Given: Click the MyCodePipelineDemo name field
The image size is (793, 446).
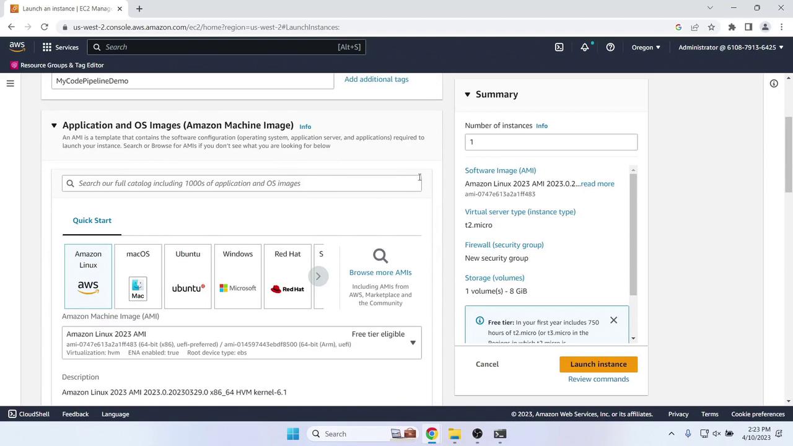Looking at the screenshot, I should [x=193, y=81].
